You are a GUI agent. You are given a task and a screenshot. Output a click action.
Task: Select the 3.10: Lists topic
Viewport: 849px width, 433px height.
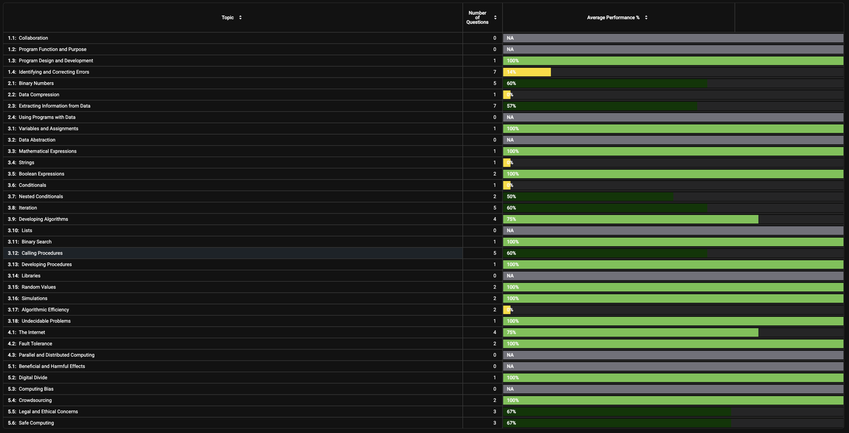pos(20,229)
